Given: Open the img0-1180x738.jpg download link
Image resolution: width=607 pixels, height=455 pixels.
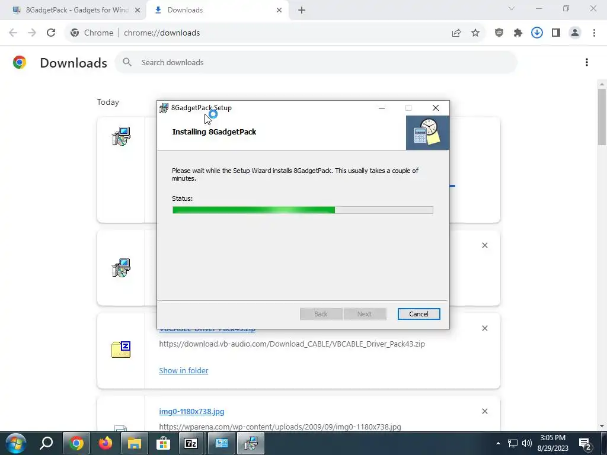Looking at the screenshot, I should [191, 411].
